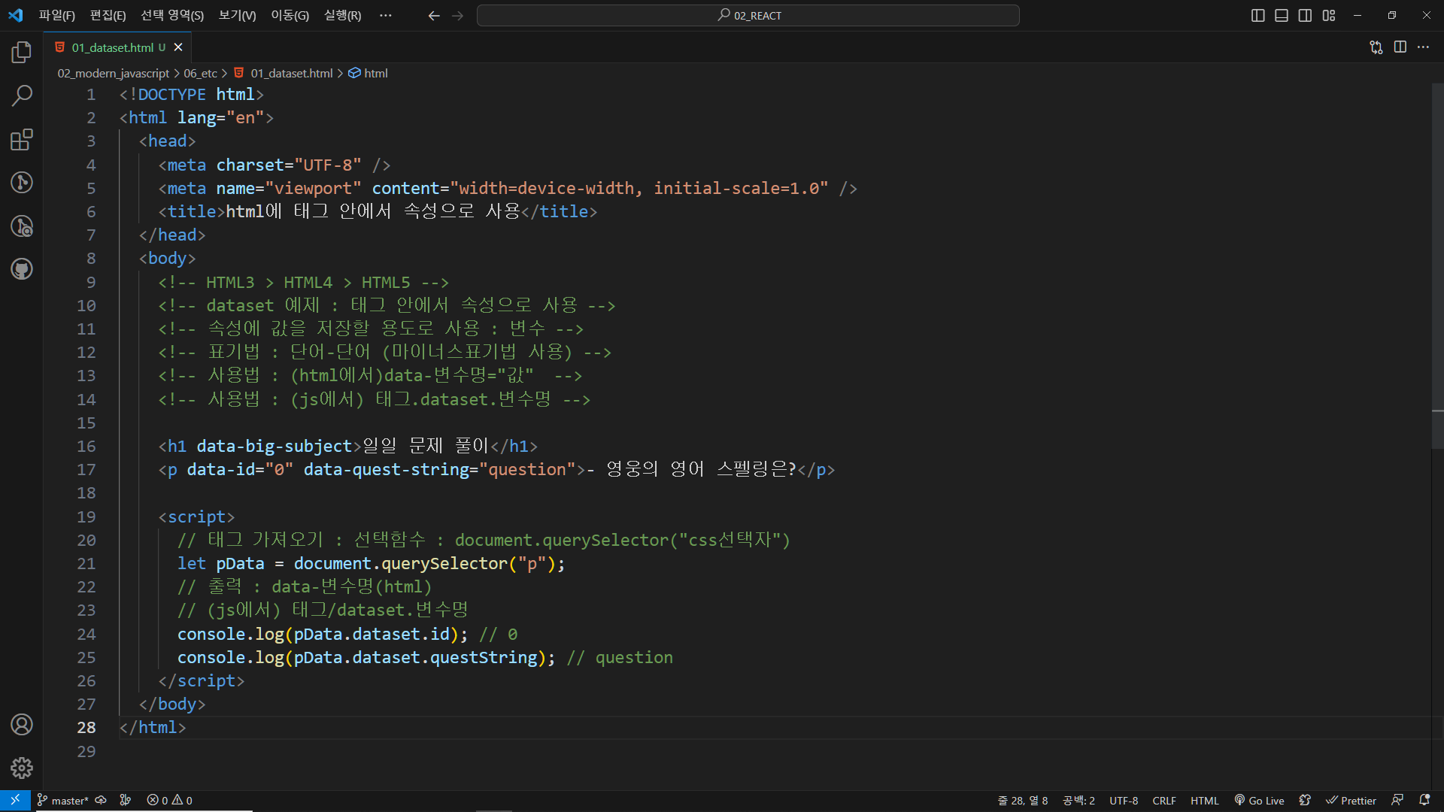Click the 02_REACT command center search box

[x=748, y=16]
